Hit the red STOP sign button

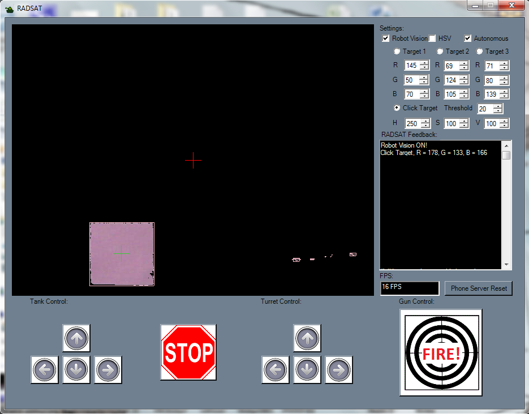(188, 352)
